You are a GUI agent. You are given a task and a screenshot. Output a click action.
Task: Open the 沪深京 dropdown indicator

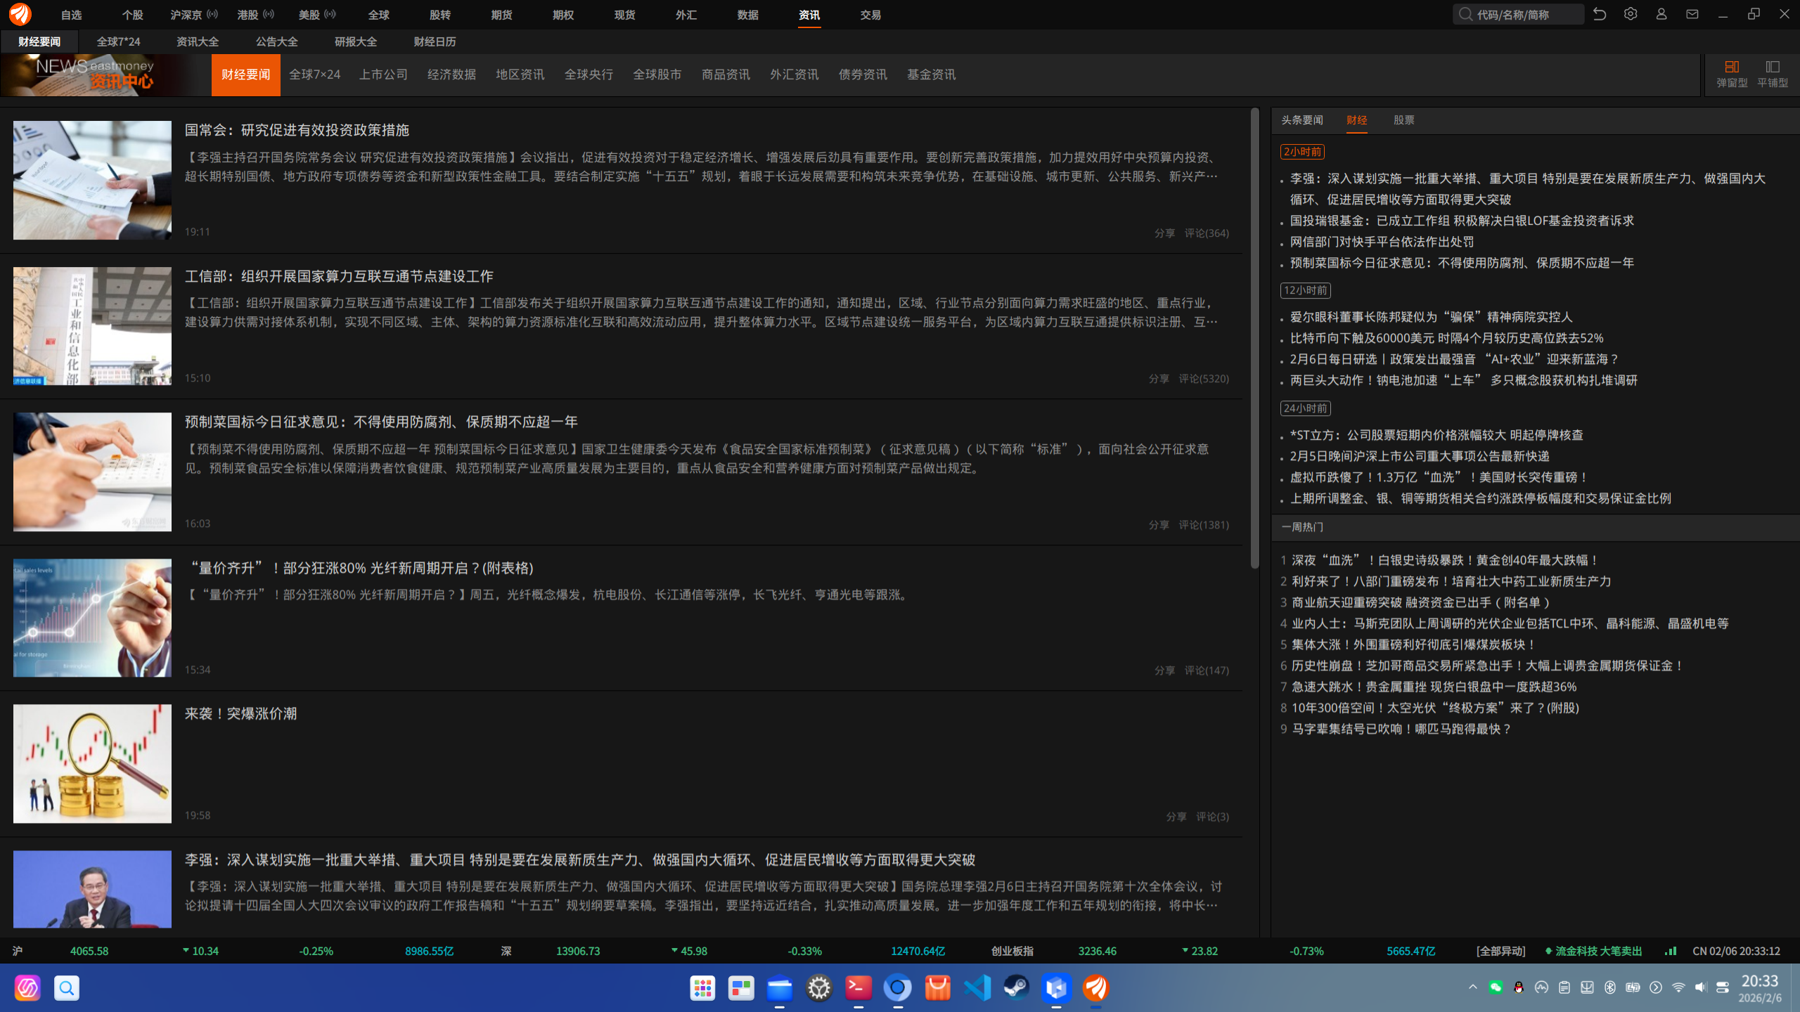pos(212,14)
